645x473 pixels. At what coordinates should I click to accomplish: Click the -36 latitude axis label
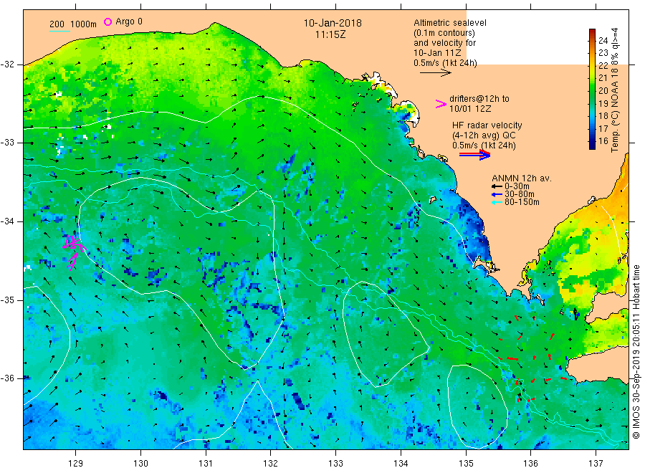point(7,378)
